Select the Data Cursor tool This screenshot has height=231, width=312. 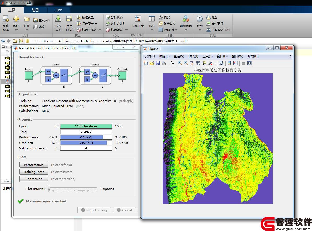(204, 63)
